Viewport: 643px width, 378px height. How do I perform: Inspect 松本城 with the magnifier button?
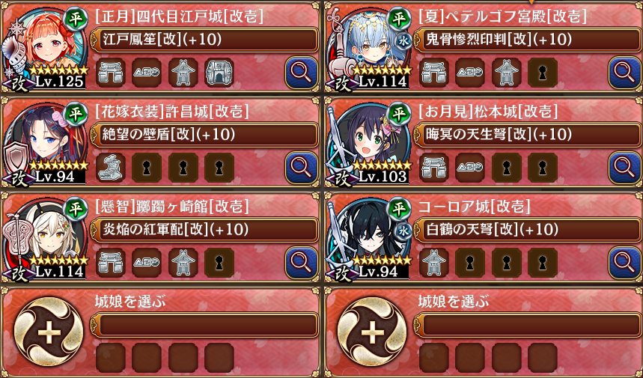pyautogui.click(x=625, y=168)
